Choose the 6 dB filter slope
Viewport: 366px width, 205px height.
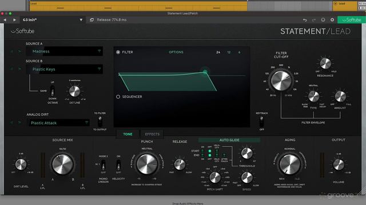pos(239,52)
